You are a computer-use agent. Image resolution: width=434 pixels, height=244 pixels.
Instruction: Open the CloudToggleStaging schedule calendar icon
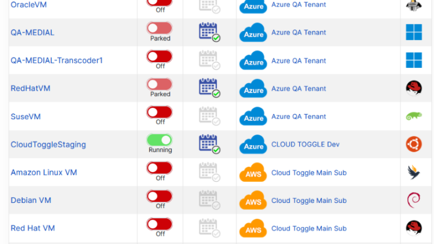(209, 144)
